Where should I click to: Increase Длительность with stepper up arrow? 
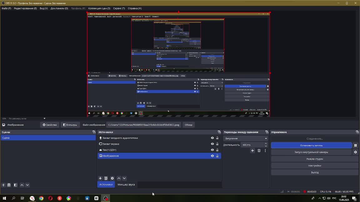click(x=266, y=144)
